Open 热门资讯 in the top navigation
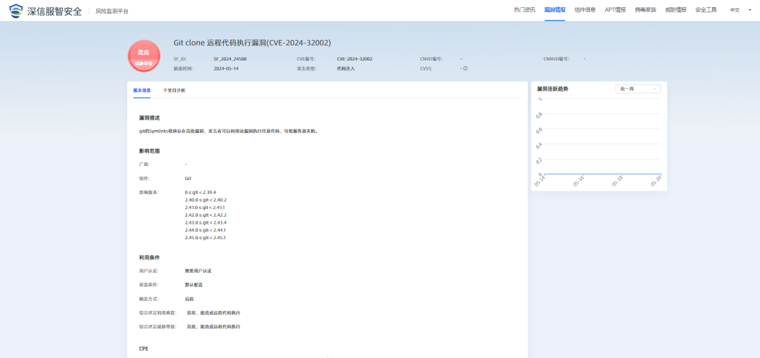 pyautogui.click(x=524, y=10)
